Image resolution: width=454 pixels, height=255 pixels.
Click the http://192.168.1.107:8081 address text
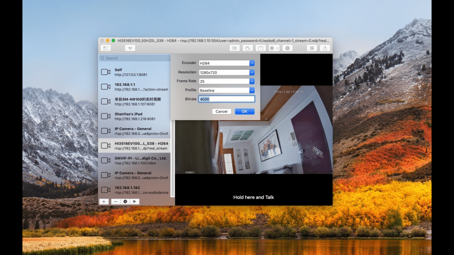point(135,104)
